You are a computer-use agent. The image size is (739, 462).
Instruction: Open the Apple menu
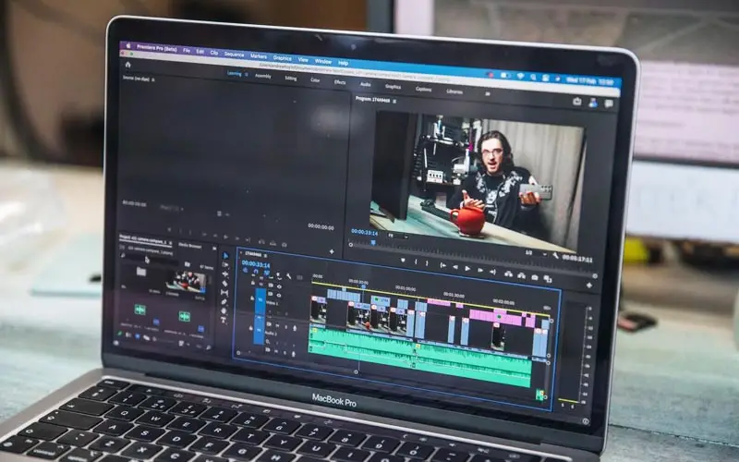coord(128,45)
